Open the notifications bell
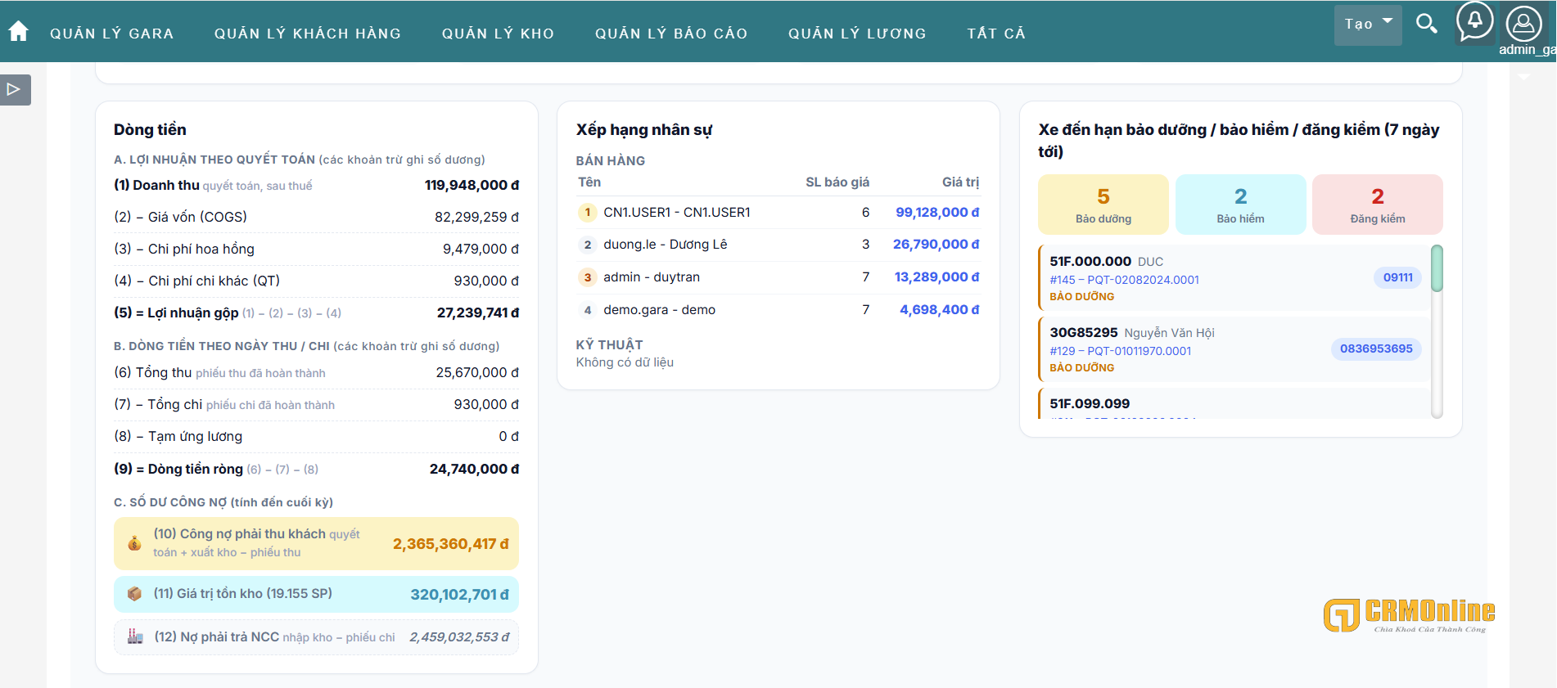The height and width of the screenshot is (688, 1557). point(1474,21)
